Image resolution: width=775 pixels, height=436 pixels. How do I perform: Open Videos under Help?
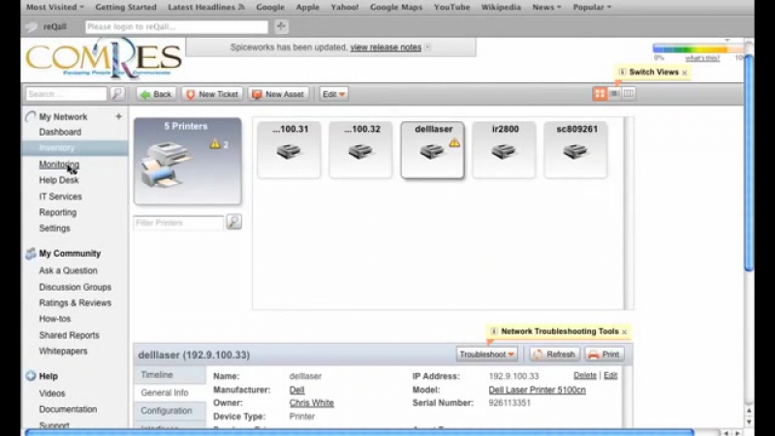pyautogui.click(x=52, y=393)
